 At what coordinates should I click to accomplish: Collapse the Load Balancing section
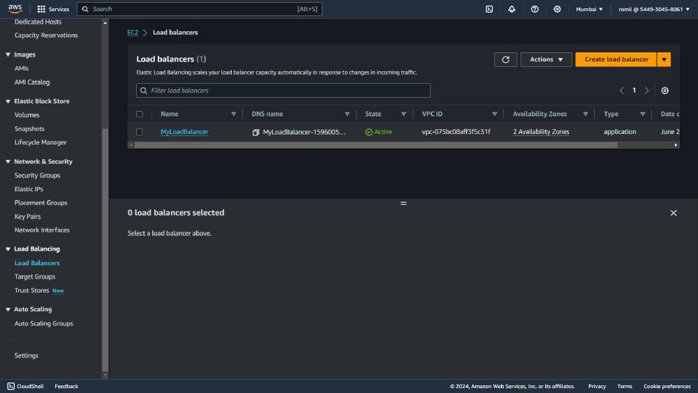coord(8,249)
